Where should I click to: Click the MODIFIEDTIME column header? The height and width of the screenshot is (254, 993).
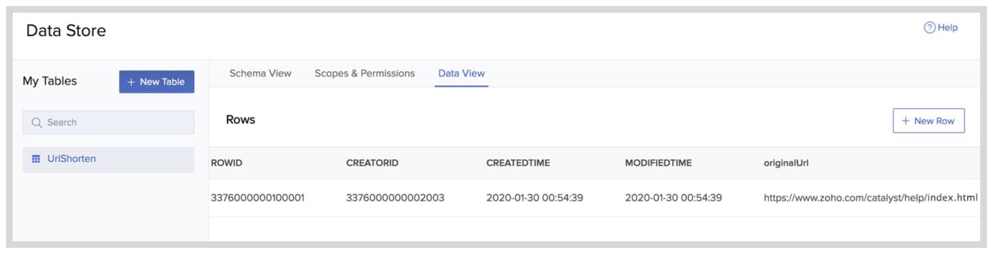click(658, 163)
